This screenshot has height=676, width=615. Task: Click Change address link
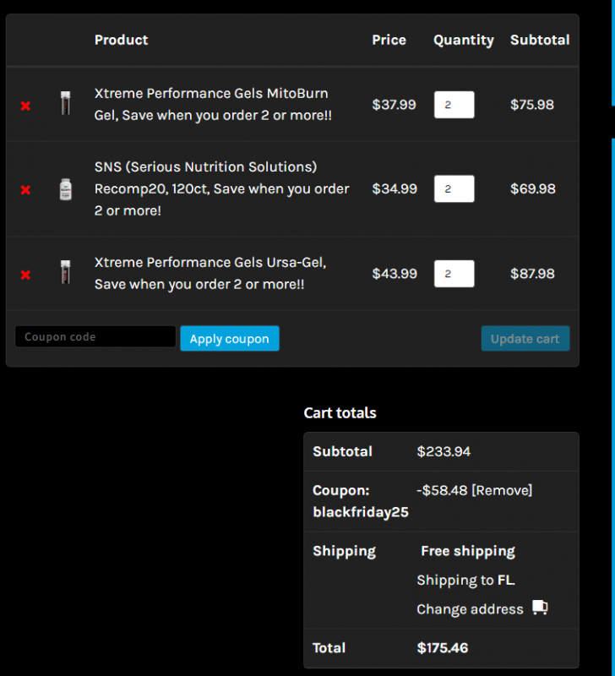coord(470,609)
